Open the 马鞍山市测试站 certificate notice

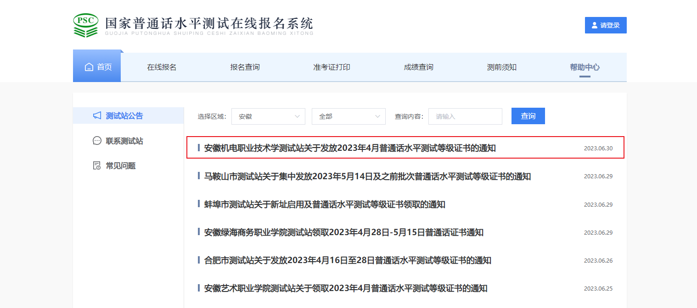(x=367, y=176)
